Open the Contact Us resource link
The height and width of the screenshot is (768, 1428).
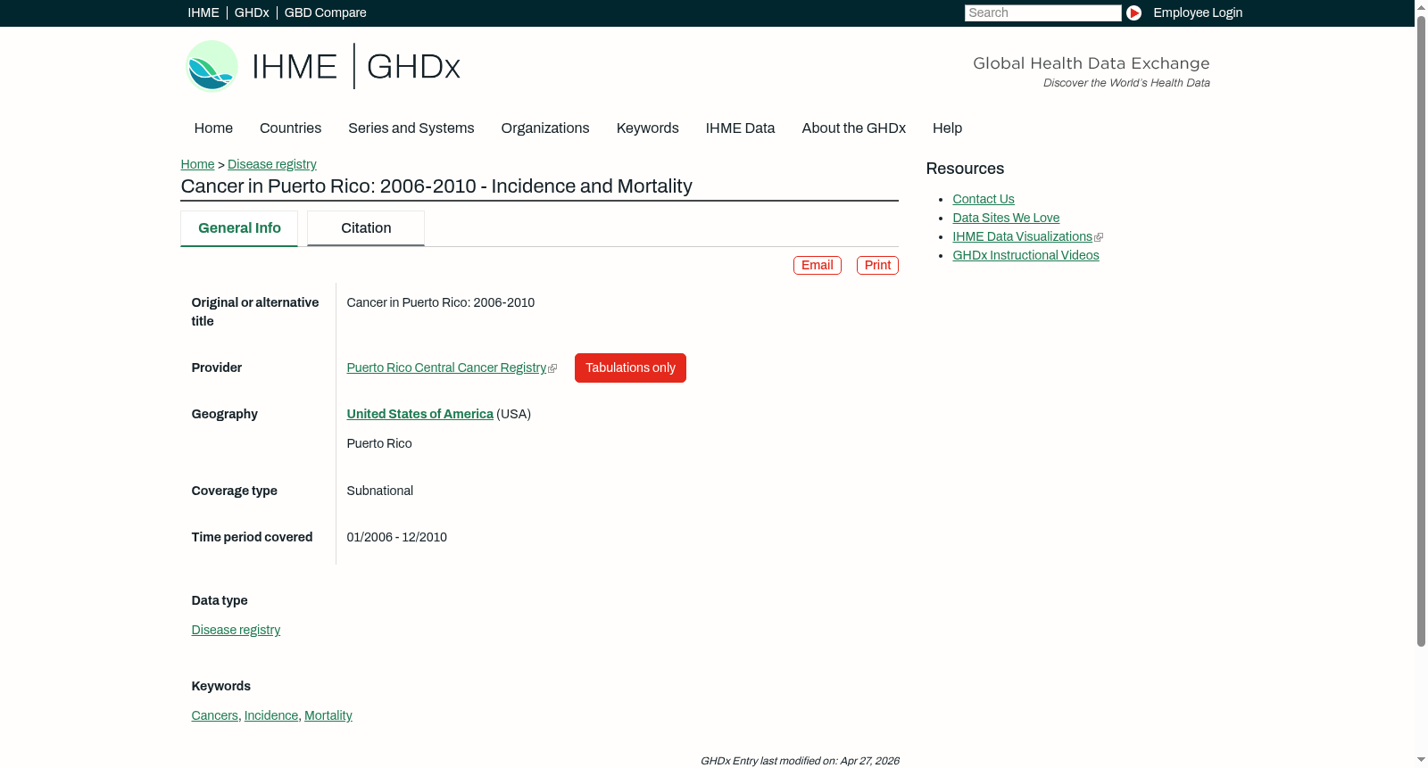click(984, 200)
